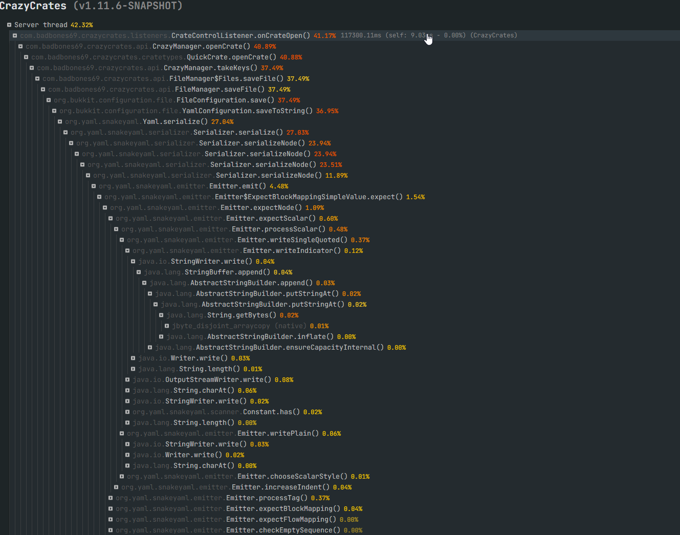This screenshot has height=535, width=680.
Task: Collapse the Serializer.serialize() 27.03% node
Action: (x=65, y=132)
